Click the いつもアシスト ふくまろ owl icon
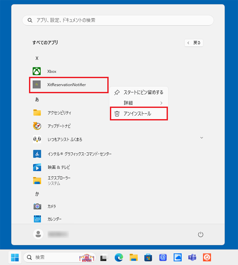This screenshot has height=265, width=238. [37, 139]
